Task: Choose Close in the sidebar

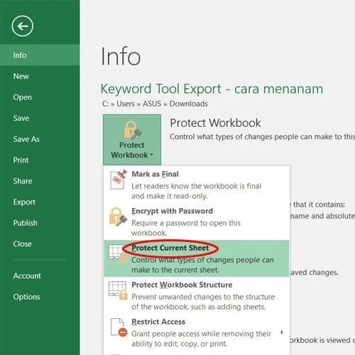Action: 40,244
